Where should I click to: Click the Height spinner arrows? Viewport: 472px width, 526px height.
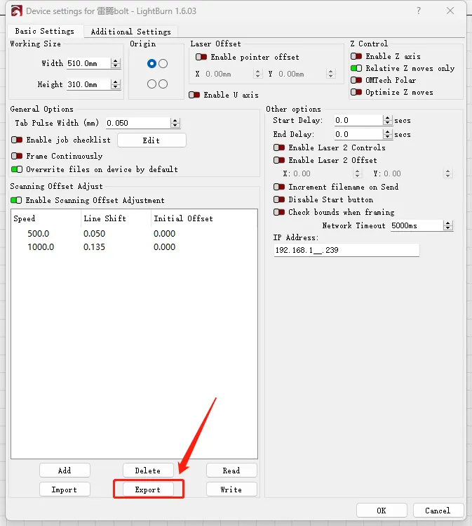[116, 84]
